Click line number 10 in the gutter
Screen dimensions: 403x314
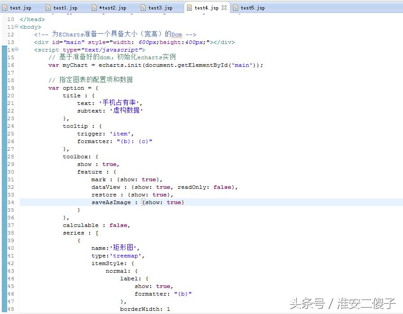click(11, 19)
